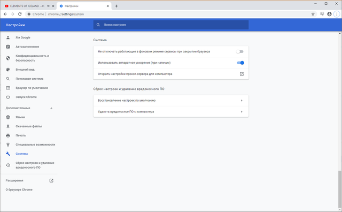This screenshot has width=342, height=212.
Task: Click the forward navigation arrow
Action: click(x=12, y=14)
